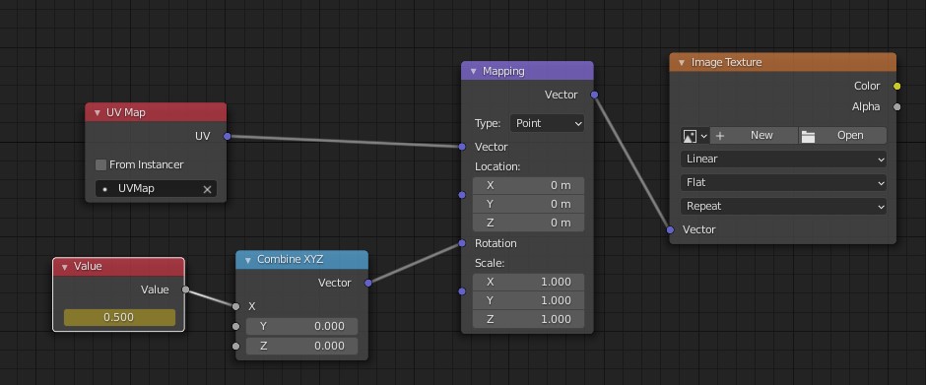The width and height of the screenshot is (926, 385).
Task: Collapse the Mapping node triangle
Action: coord(473,71)
